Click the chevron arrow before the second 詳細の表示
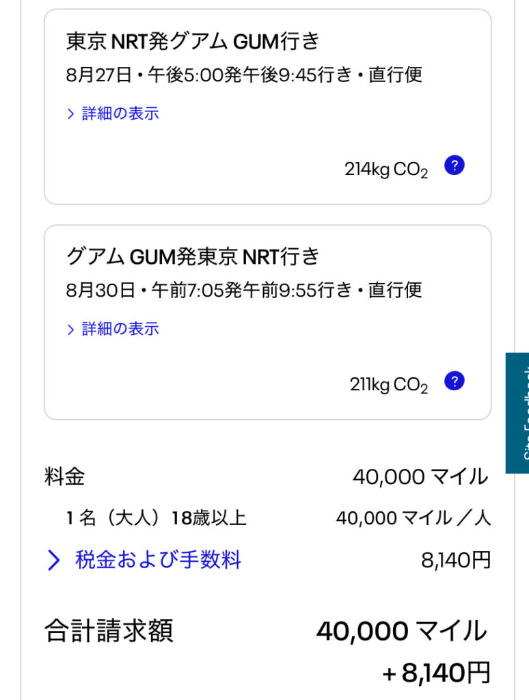Image resolution: width=529 pixels, height=700 pixels. click(x=70, y=329)
